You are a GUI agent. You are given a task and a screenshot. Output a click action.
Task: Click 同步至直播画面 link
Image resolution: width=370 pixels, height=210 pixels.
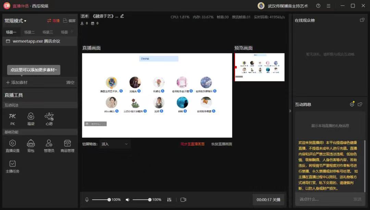pos(193,144)
